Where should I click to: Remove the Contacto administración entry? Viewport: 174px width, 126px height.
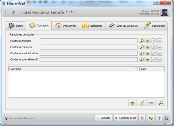(x=160, y=53)
